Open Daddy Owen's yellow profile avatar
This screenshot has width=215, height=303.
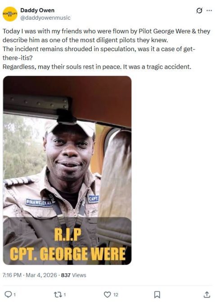10,14
